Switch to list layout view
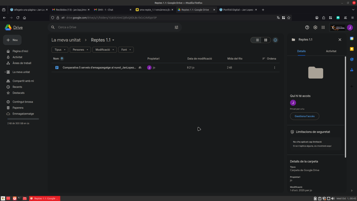Screen dimensions: 357x201 point(257,40)
